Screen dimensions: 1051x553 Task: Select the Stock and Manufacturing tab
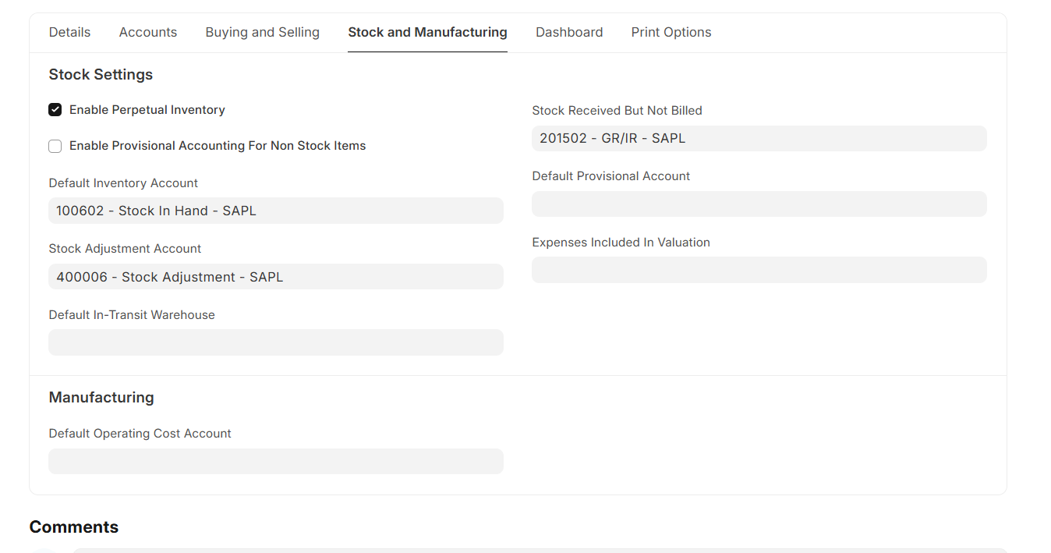click(x=427, y=32)
